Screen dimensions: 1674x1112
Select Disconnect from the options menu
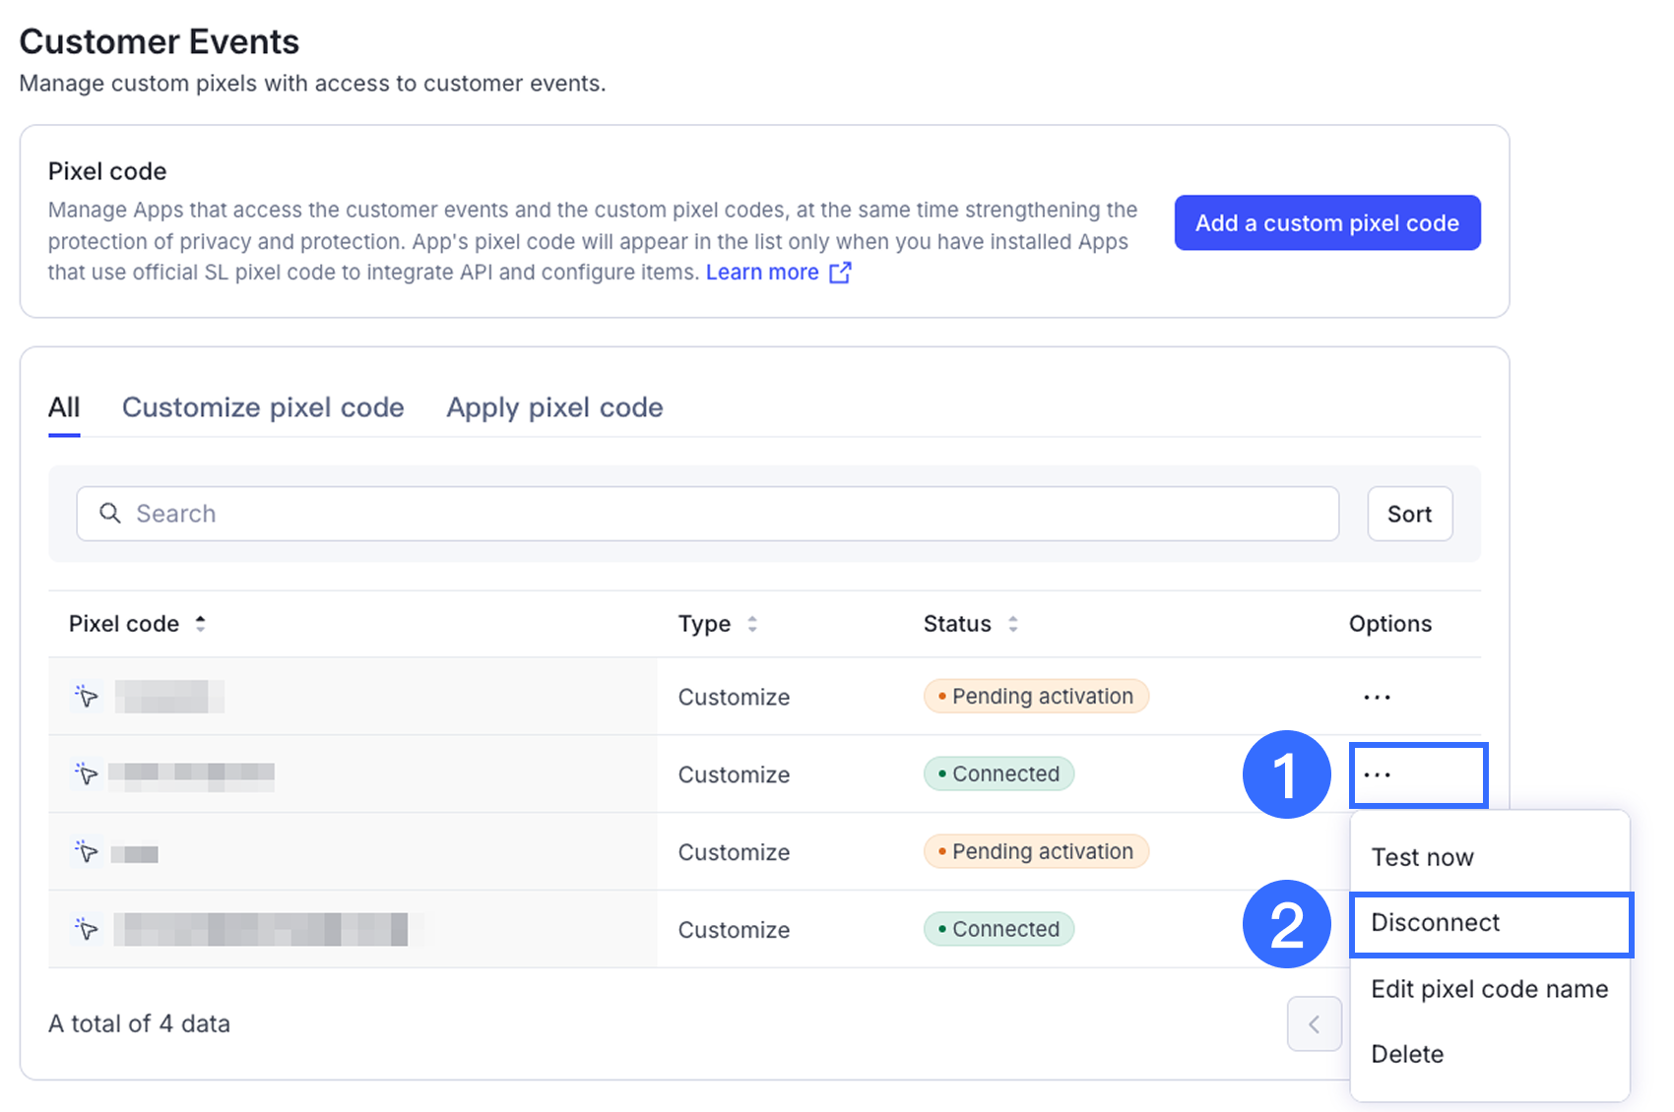[1436, 923]
